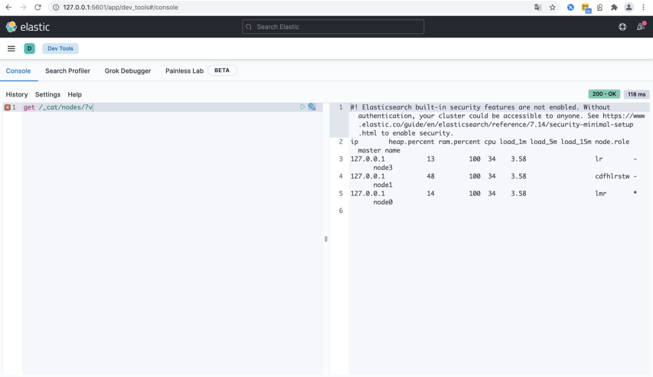Open the newsfeed notifications icon
The height and width of the screenshot is (377, 653).
tap(640, 27)
